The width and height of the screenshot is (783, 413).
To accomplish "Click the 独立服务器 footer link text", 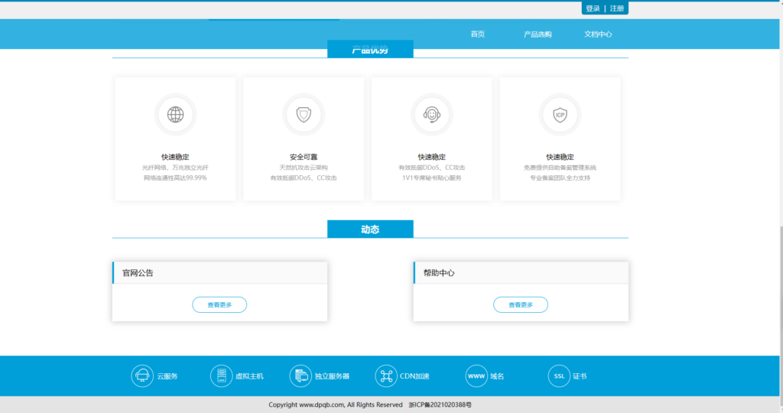I will pyautogui.click(x=332, y=376).
